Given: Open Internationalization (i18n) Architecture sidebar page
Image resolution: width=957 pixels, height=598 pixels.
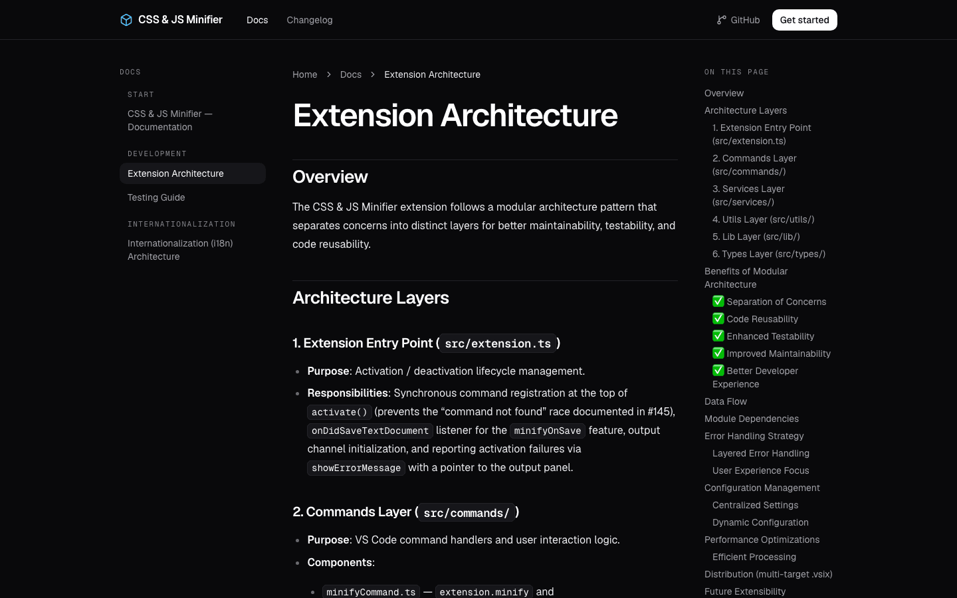Looking at the screenshot, I should point(193,250).
